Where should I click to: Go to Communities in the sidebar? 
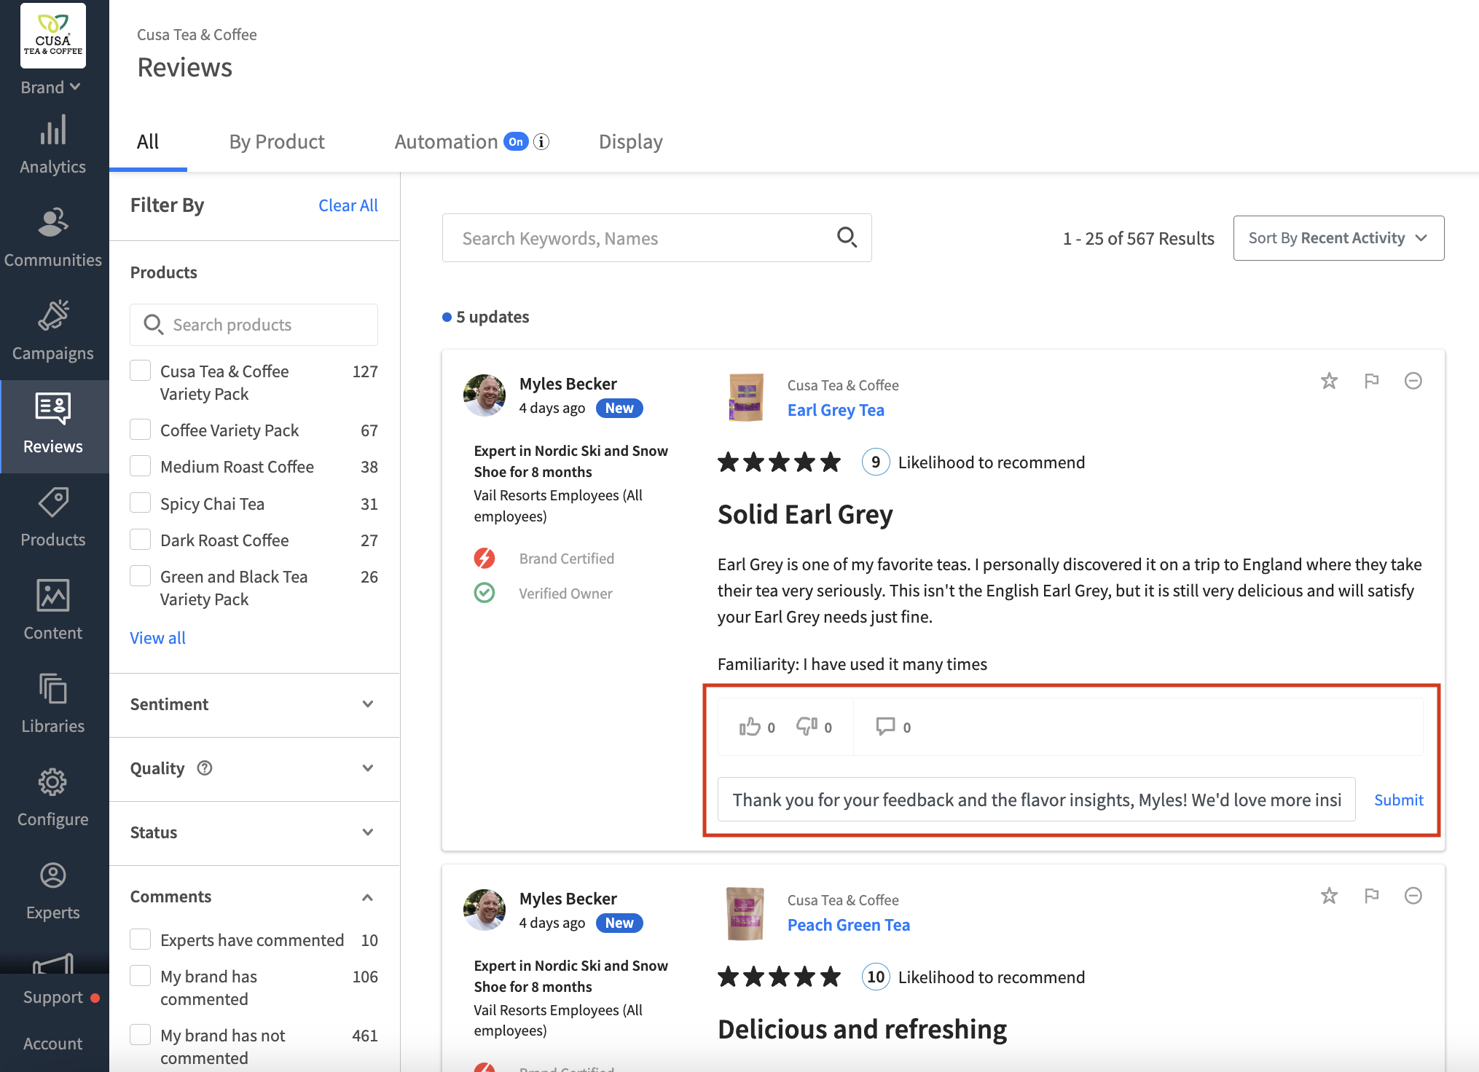click(53, 239)
